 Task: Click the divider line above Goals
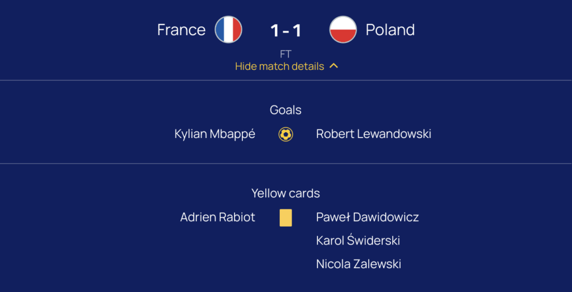285,80
